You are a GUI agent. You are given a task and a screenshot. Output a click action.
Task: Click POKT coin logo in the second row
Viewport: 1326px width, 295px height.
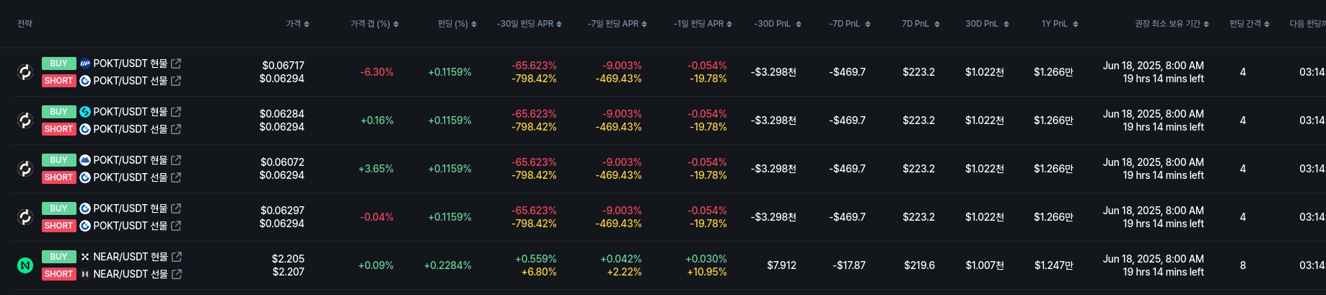pyautogui.click(x=25, y=120)
